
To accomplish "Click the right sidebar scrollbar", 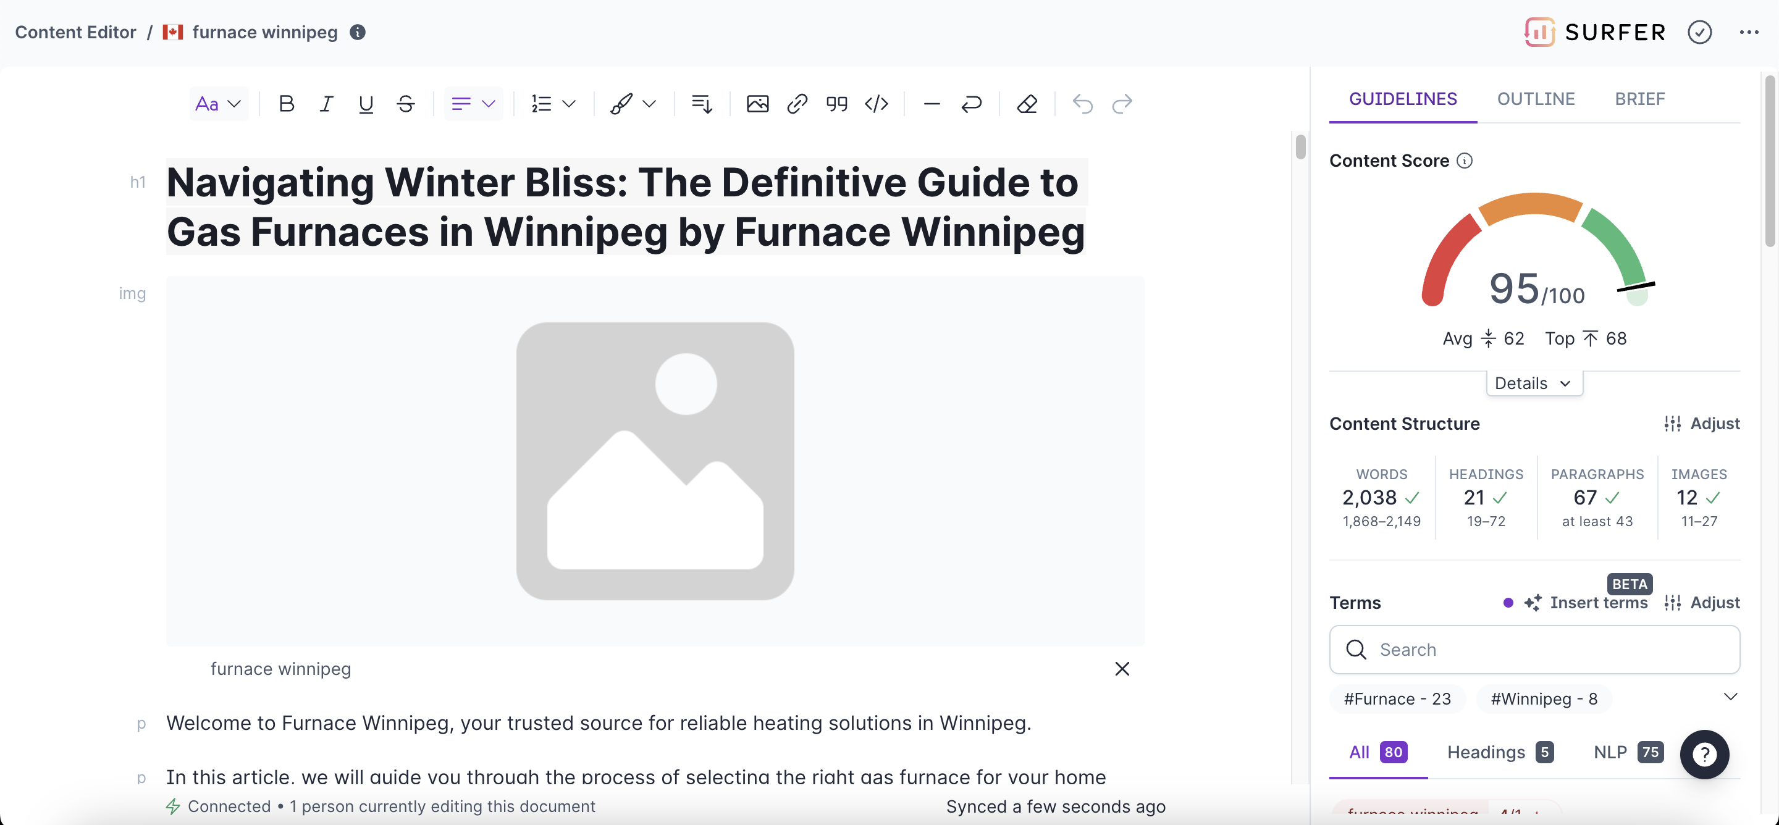I will coord(1769,160).
